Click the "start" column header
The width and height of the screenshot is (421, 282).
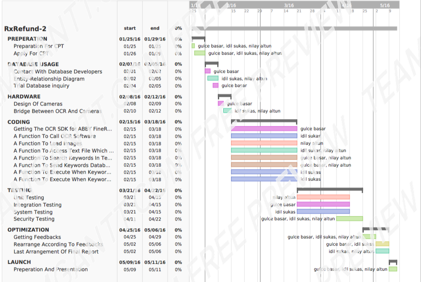(130, 28)
